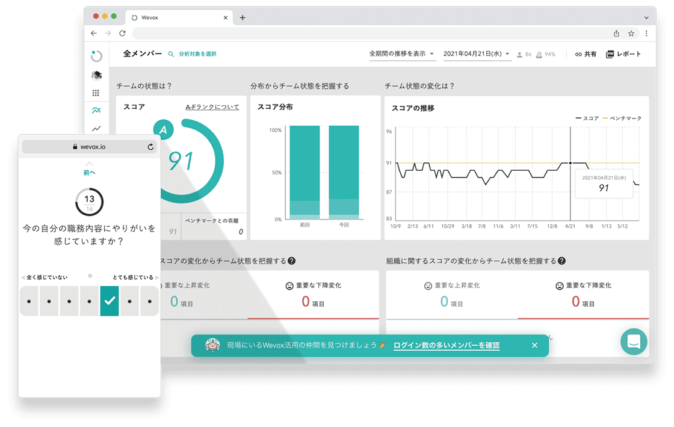Dismiss the teal notification banner
Image resolution: width=674 pixels, height=427 pixels.
tap(534, 346)
